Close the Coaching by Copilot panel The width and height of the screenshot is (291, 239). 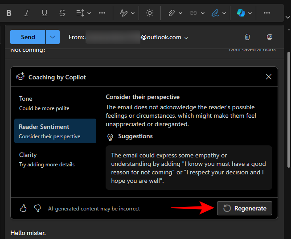(x=269, y=77)
